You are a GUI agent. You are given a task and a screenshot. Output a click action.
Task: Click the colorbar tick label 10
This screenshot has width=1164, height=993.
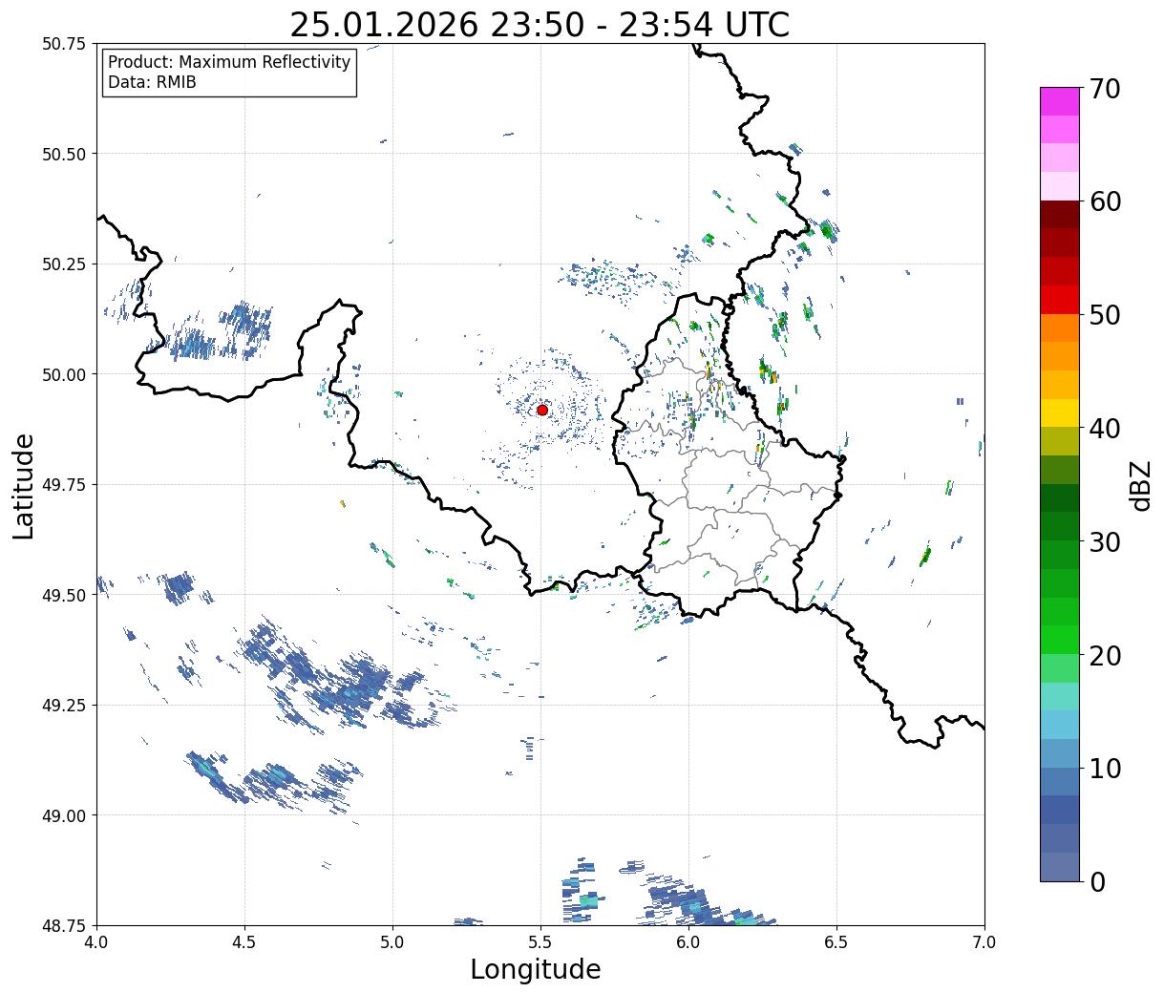pos(1105,768)
